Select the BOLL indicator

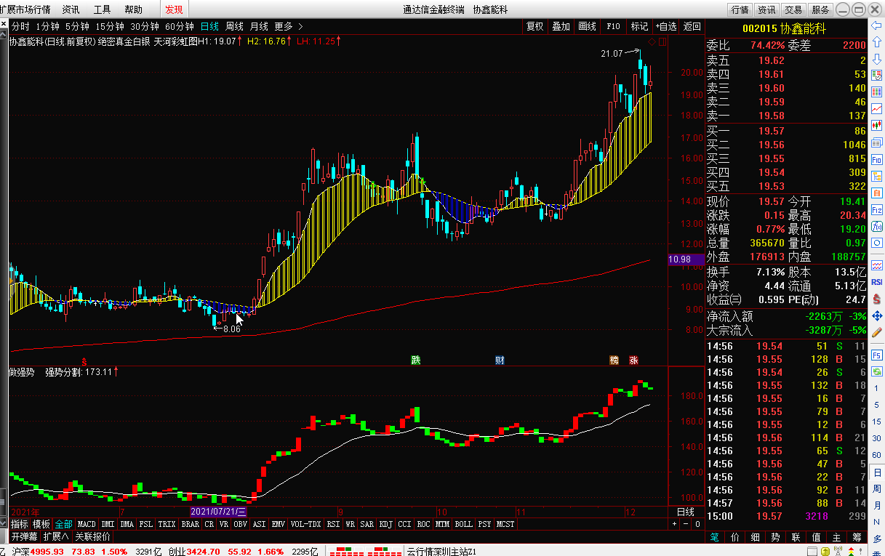coord(463,524)
